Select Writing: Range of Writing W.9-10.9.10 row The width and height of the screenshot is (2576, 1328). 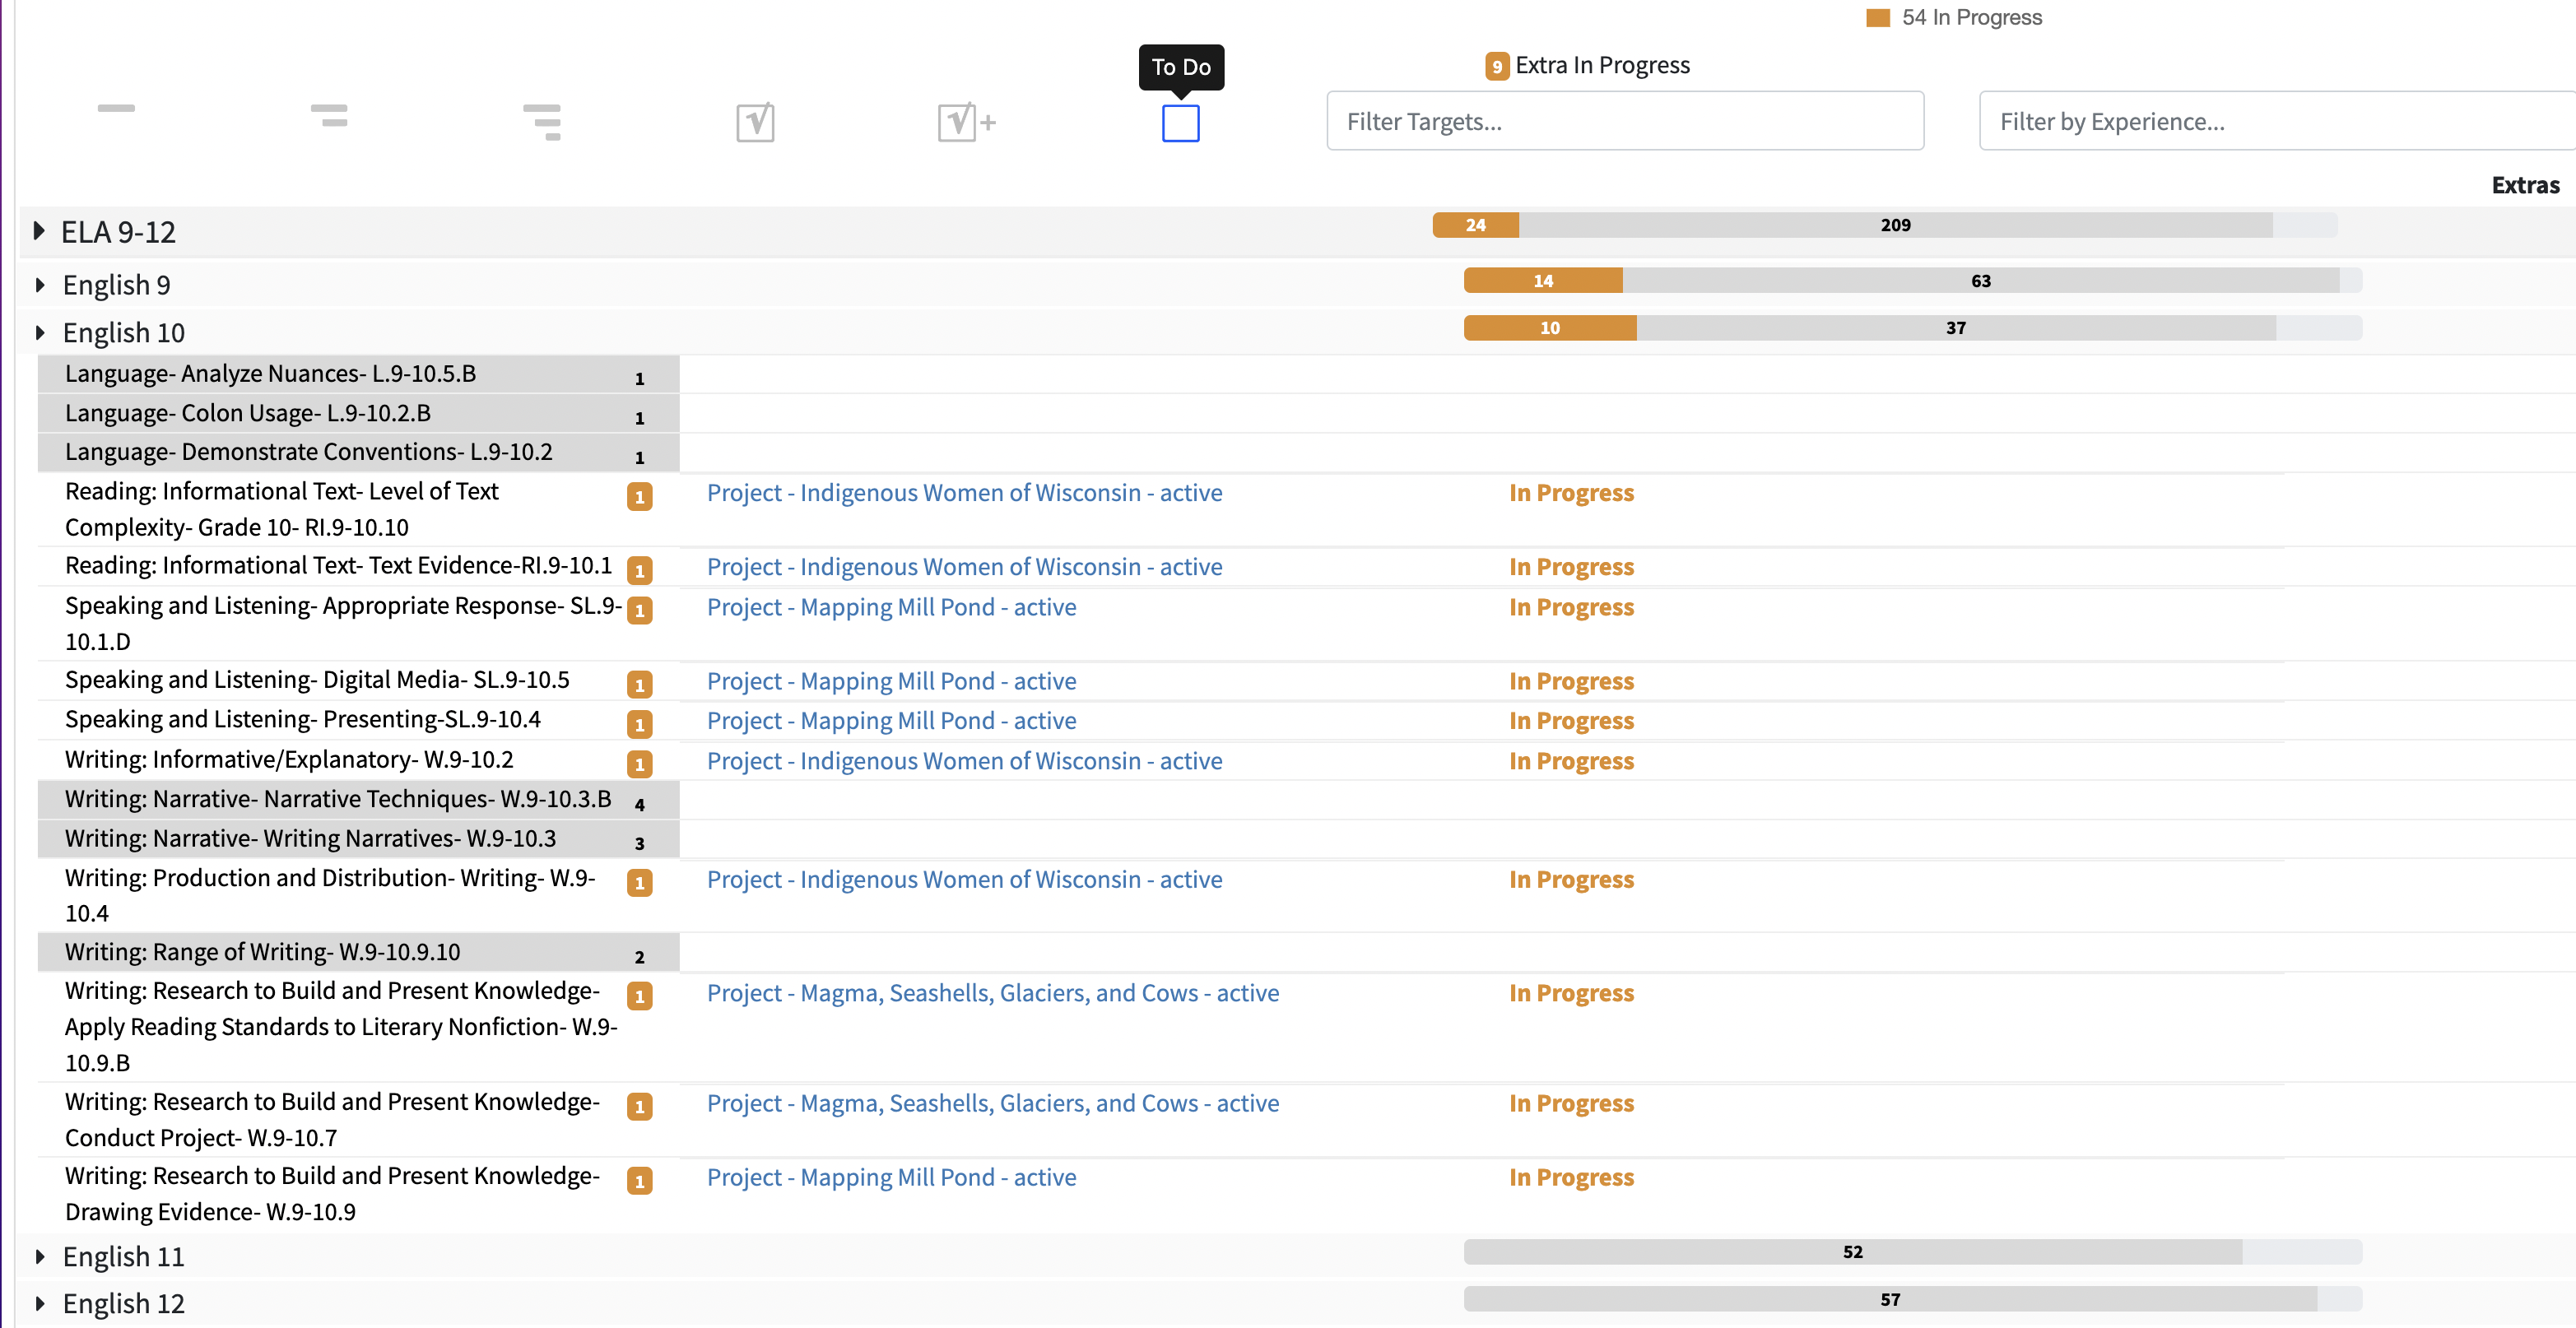pyautogui.click(x=262, y=952)
